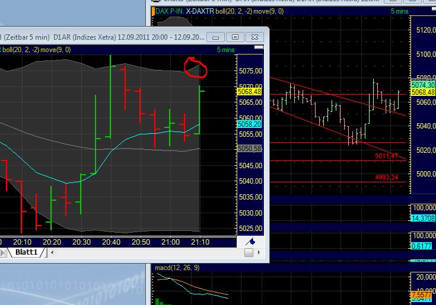
Task: Click the orange marker beside DAX P-IN. in back window
Action: click(x=153, y=11)
